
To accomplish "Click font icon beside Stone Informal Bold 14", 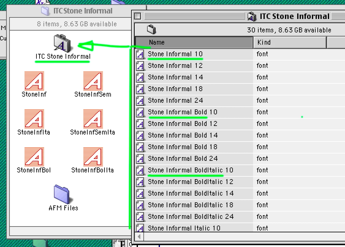I will (x=140, y=136).
